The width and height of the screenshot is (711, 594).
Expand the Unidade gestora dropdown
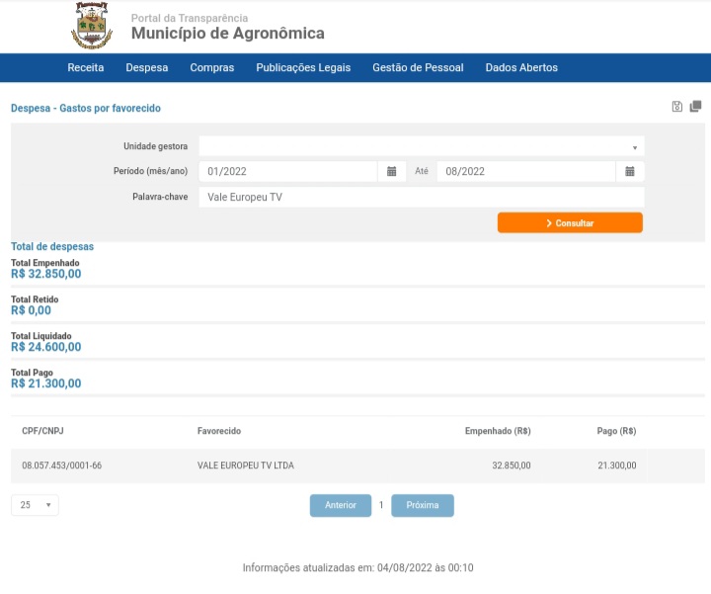422,146
